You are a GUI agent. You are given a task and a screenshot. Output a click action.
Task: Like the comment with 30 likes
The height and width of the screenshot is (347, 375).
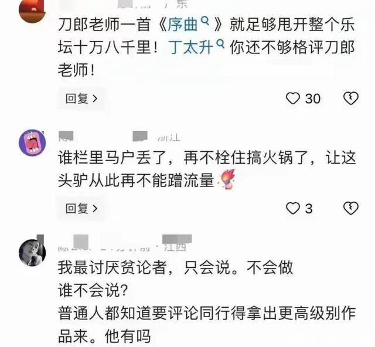[x=293, y=98]
